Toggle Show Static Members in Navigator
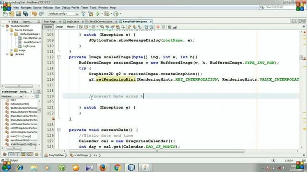Viewport: 307px width, 172px height. point(17,154)
